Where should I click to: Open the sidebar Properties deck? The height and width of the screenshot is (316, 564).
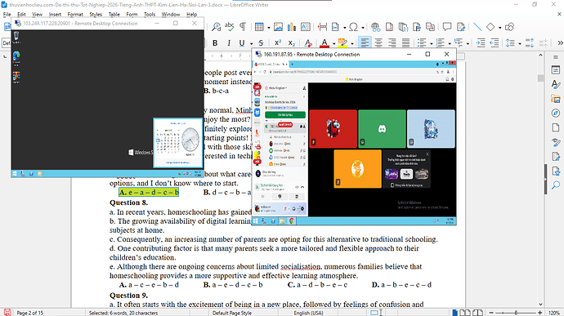point(556,69)
